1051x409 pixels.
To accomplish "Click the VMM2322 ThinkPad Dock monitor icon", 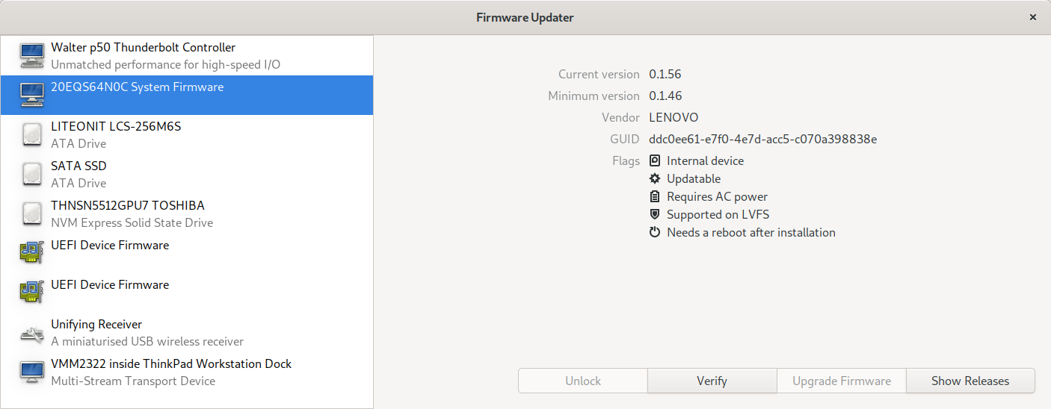I will [31, 372].
